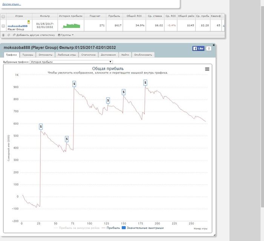The height and width of the screenshot is (241, 264).
Task: Sort by the Подсчет column header
Action: click(x=95, y=16)
